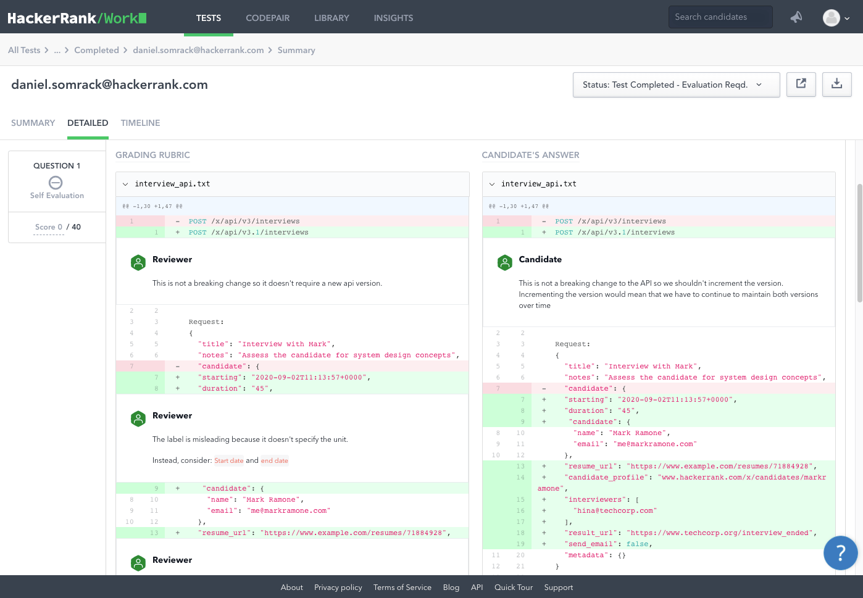863x598 pixels.
Task: Open the blue help question mark bubble
Action: [x=841, y=553]
